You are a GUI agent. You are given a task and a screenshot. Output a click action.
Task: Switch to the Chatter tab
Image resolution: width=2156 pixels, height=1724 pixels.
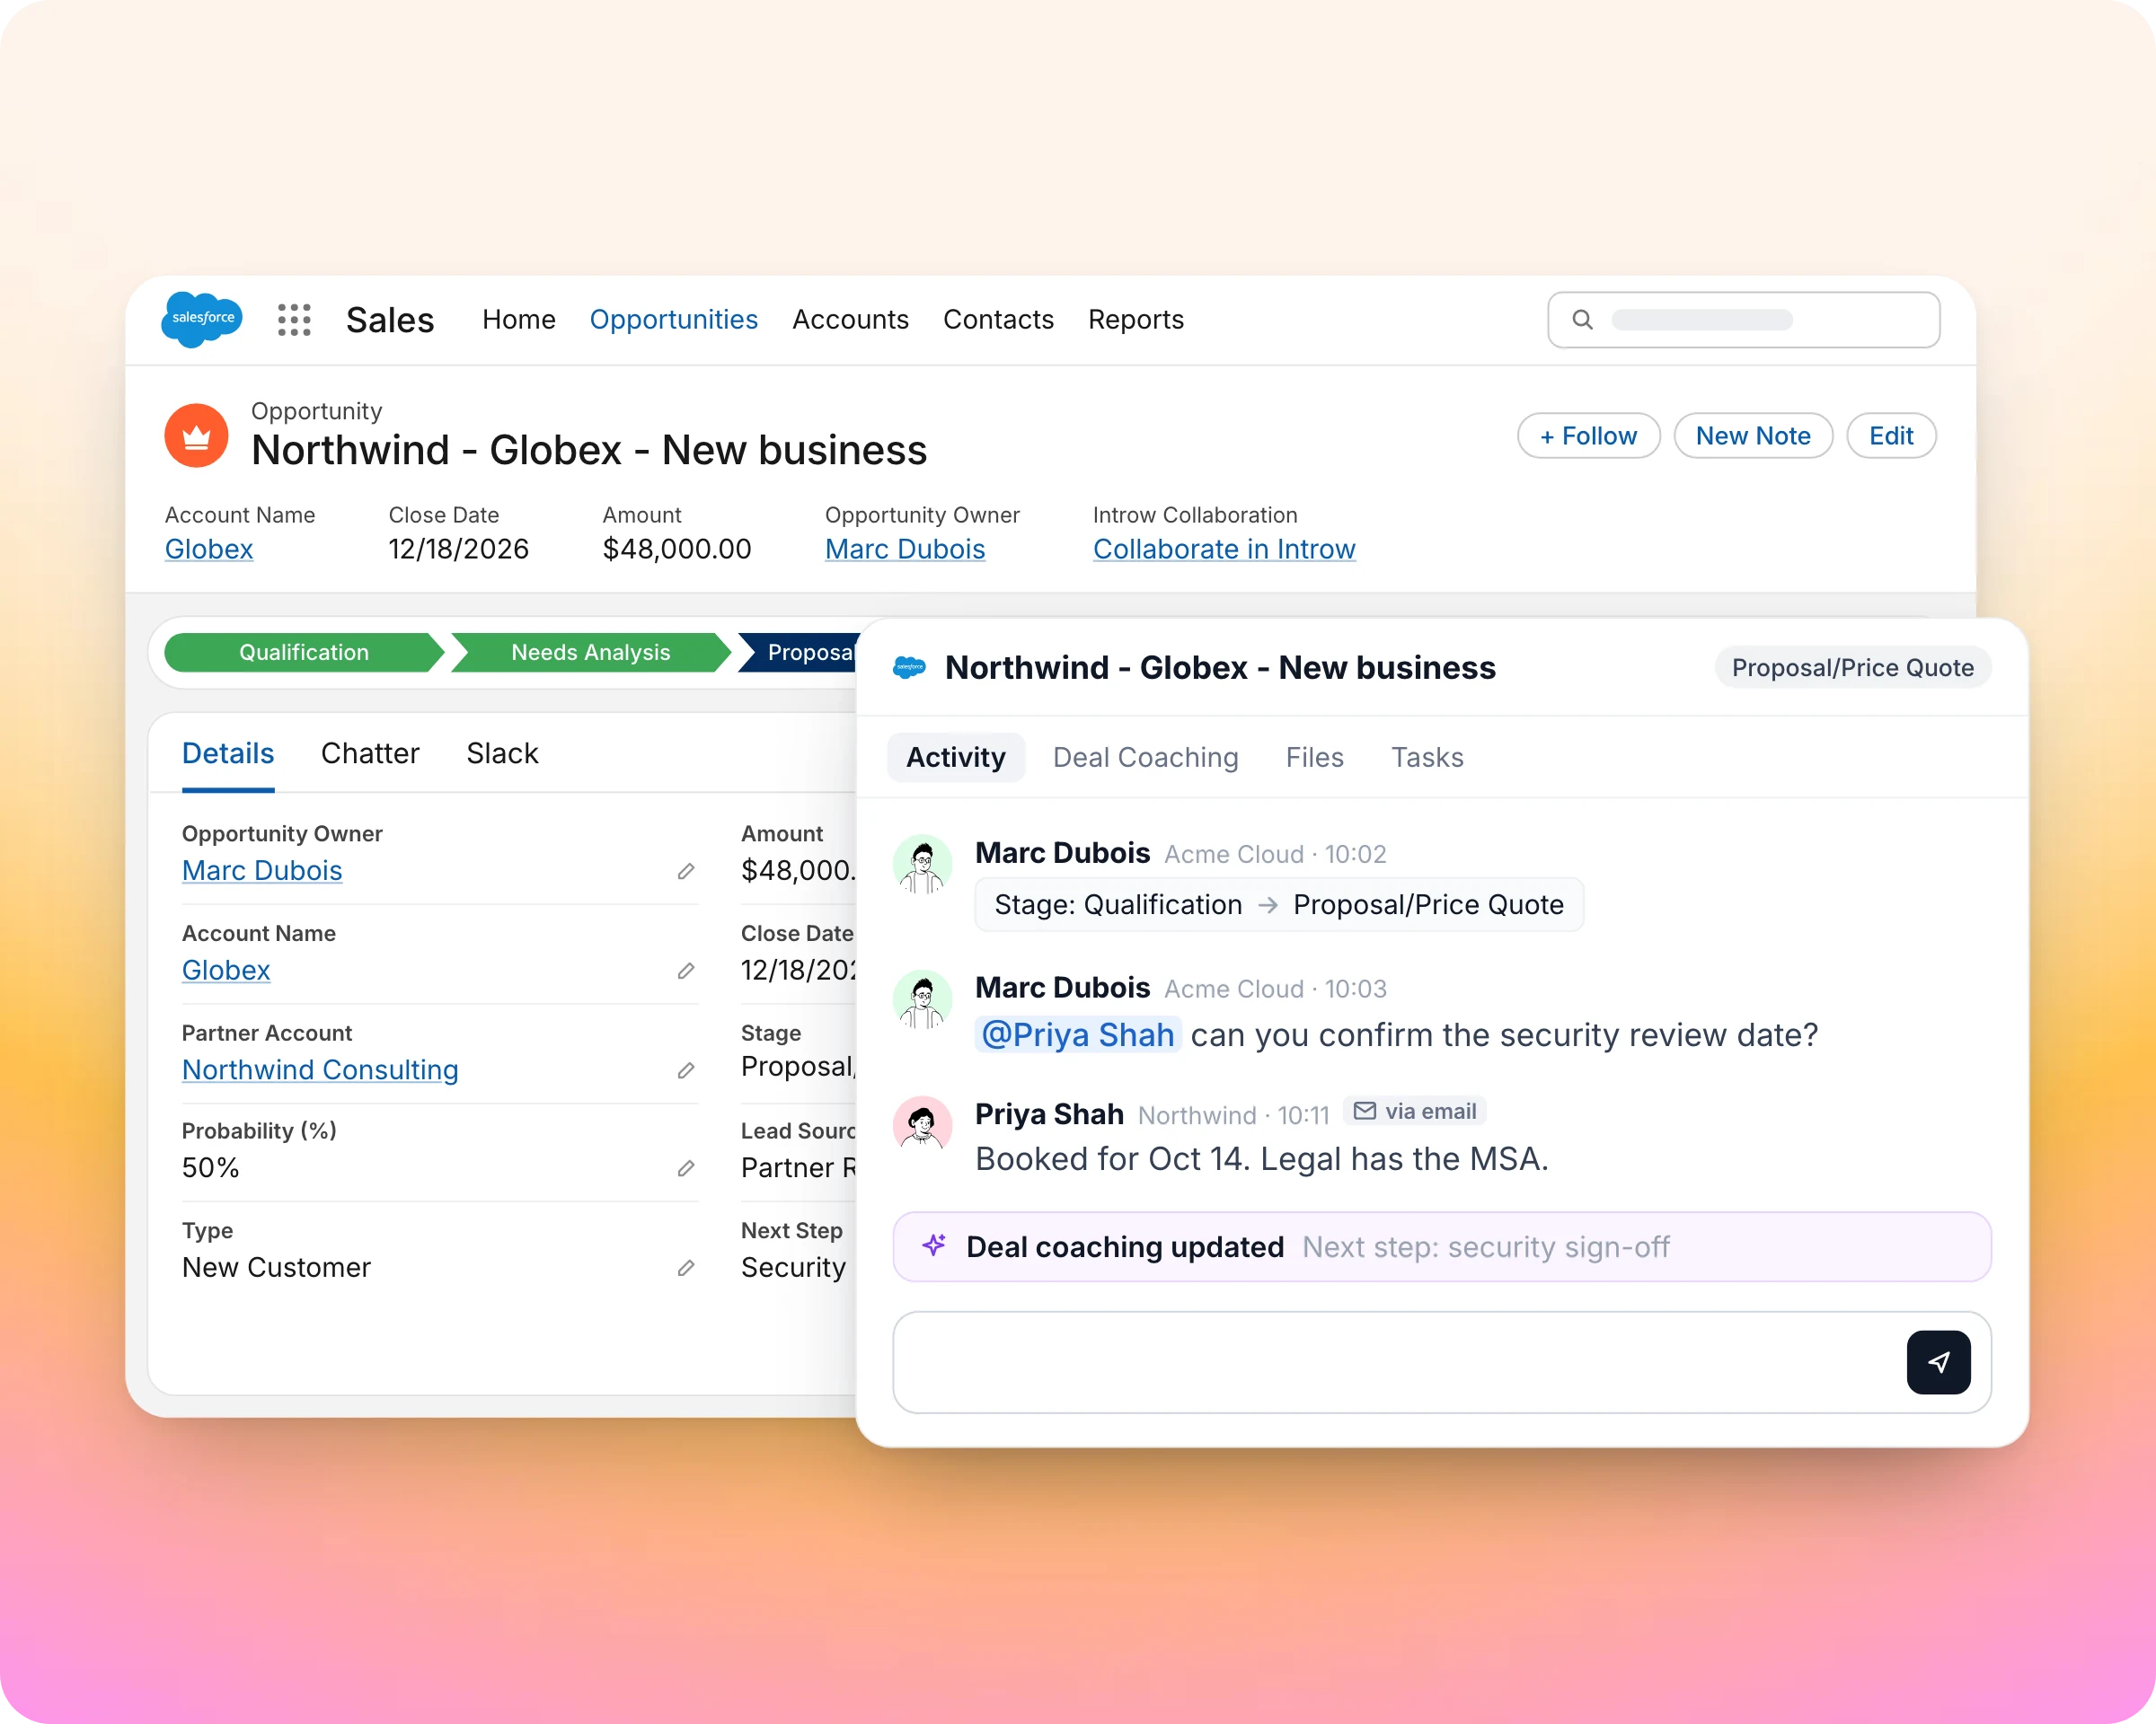click(370, 753)
